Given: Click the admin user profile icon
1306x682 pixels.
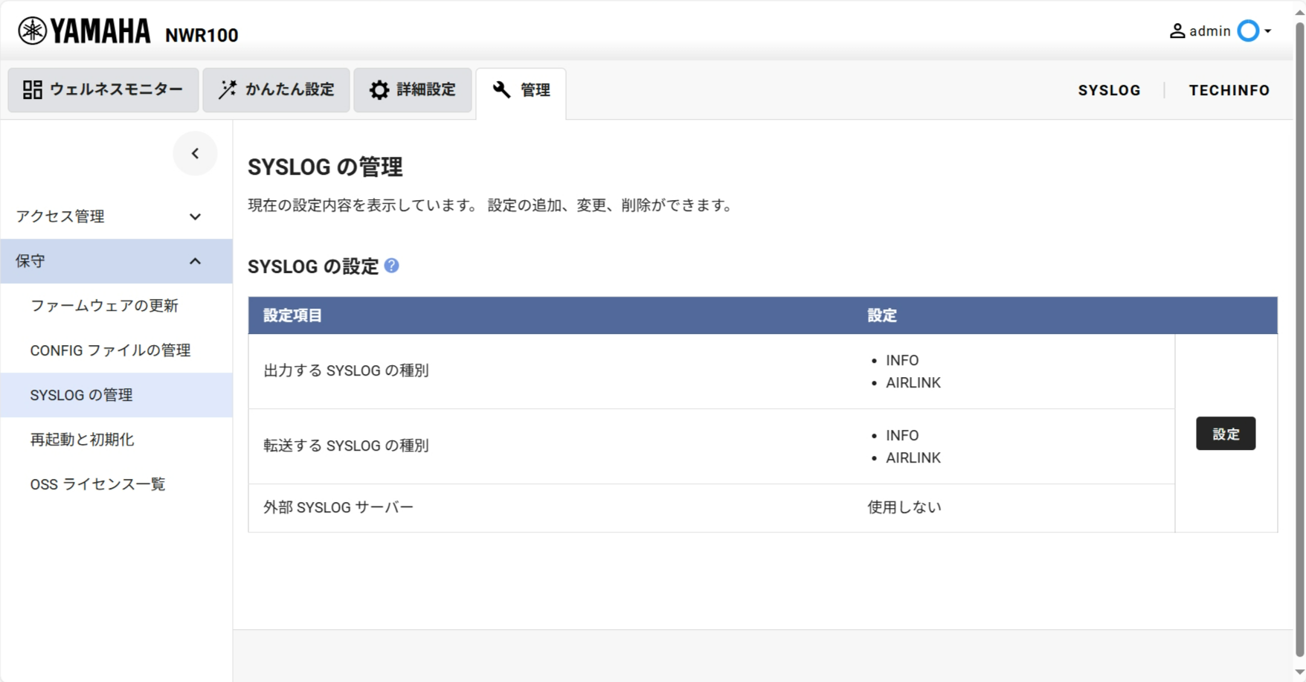Looking at the screenshot, I should 1177,31.
